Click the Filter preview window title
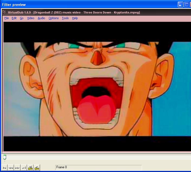The height and width of the screenshot is (172, 191). (14, 5)
